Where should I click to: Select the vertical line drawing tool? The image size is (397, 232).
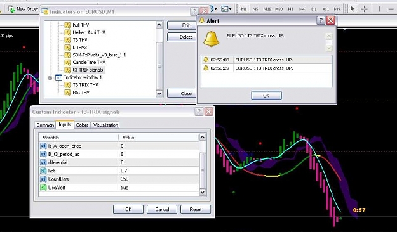pyautogui.click(x=379, y=9)
